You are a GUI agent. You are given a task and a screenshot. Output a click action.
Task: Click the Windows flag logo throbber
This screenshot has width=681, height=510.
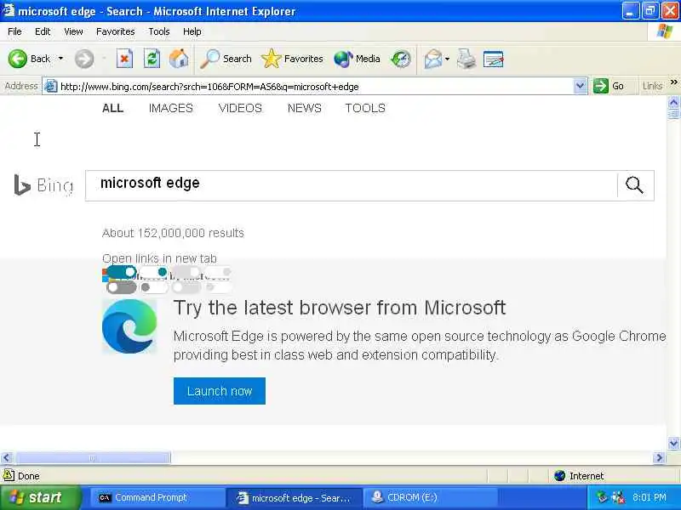pos(665,31)
